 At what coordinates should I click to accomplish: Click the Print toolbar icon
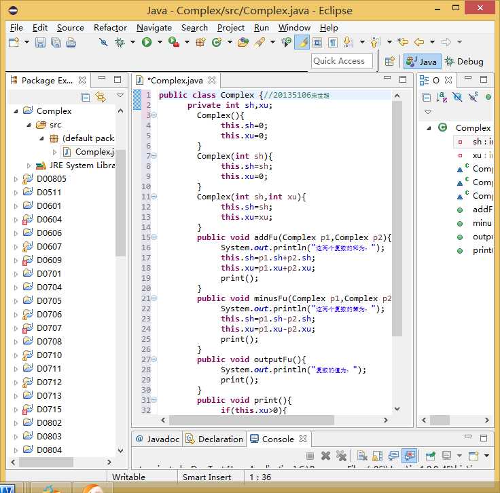[x=71, y=42]
